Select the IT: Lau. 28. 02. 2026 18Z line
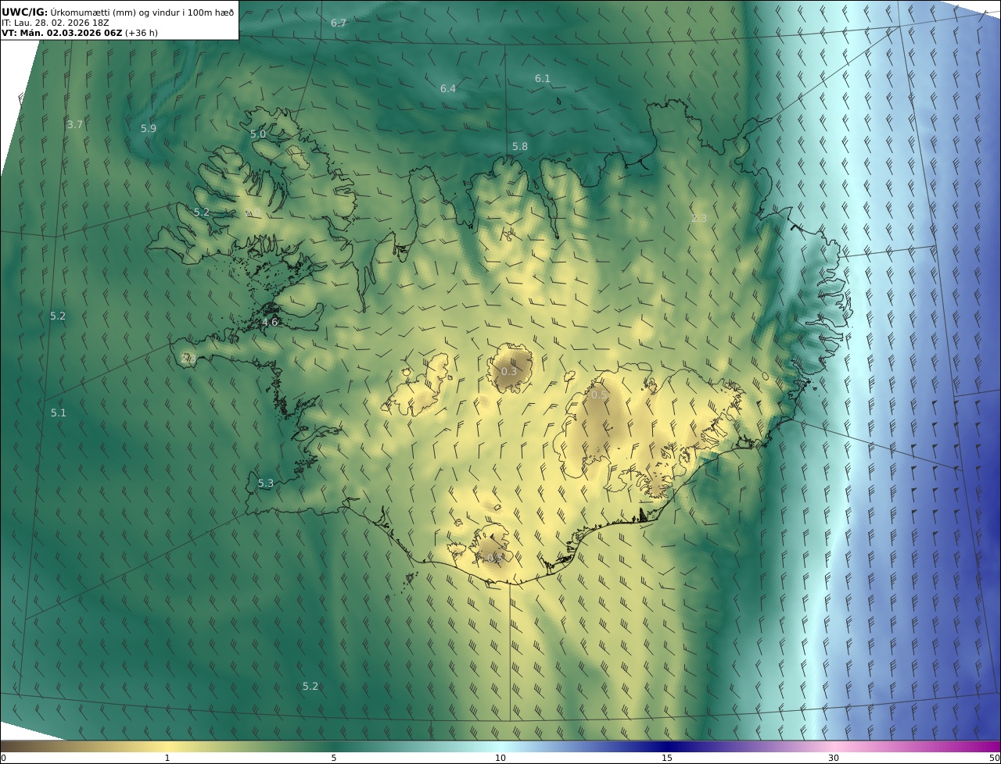1001x764 pixels. coord(55,23)
